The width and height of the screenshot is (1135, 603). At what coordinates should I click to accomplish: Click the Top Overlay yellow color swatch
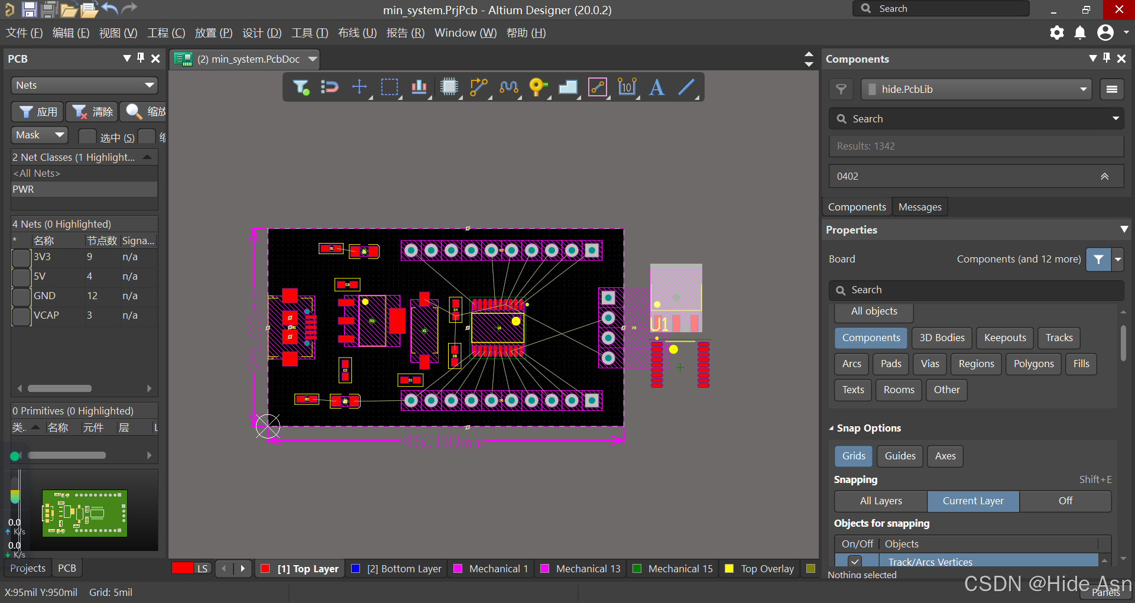[729, 569]
